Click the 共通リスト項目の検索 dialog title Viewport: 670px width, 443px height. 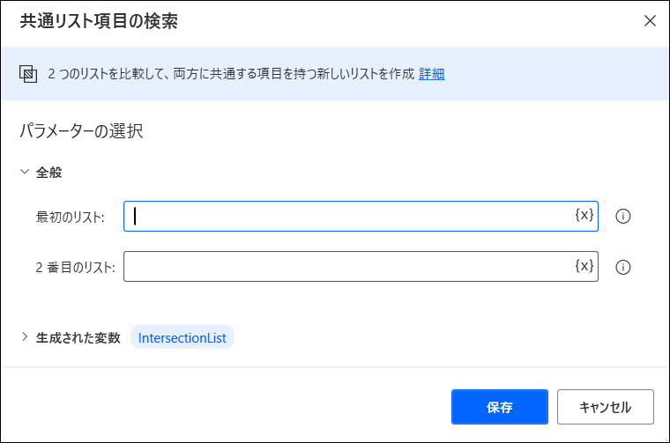click(99, 21)
